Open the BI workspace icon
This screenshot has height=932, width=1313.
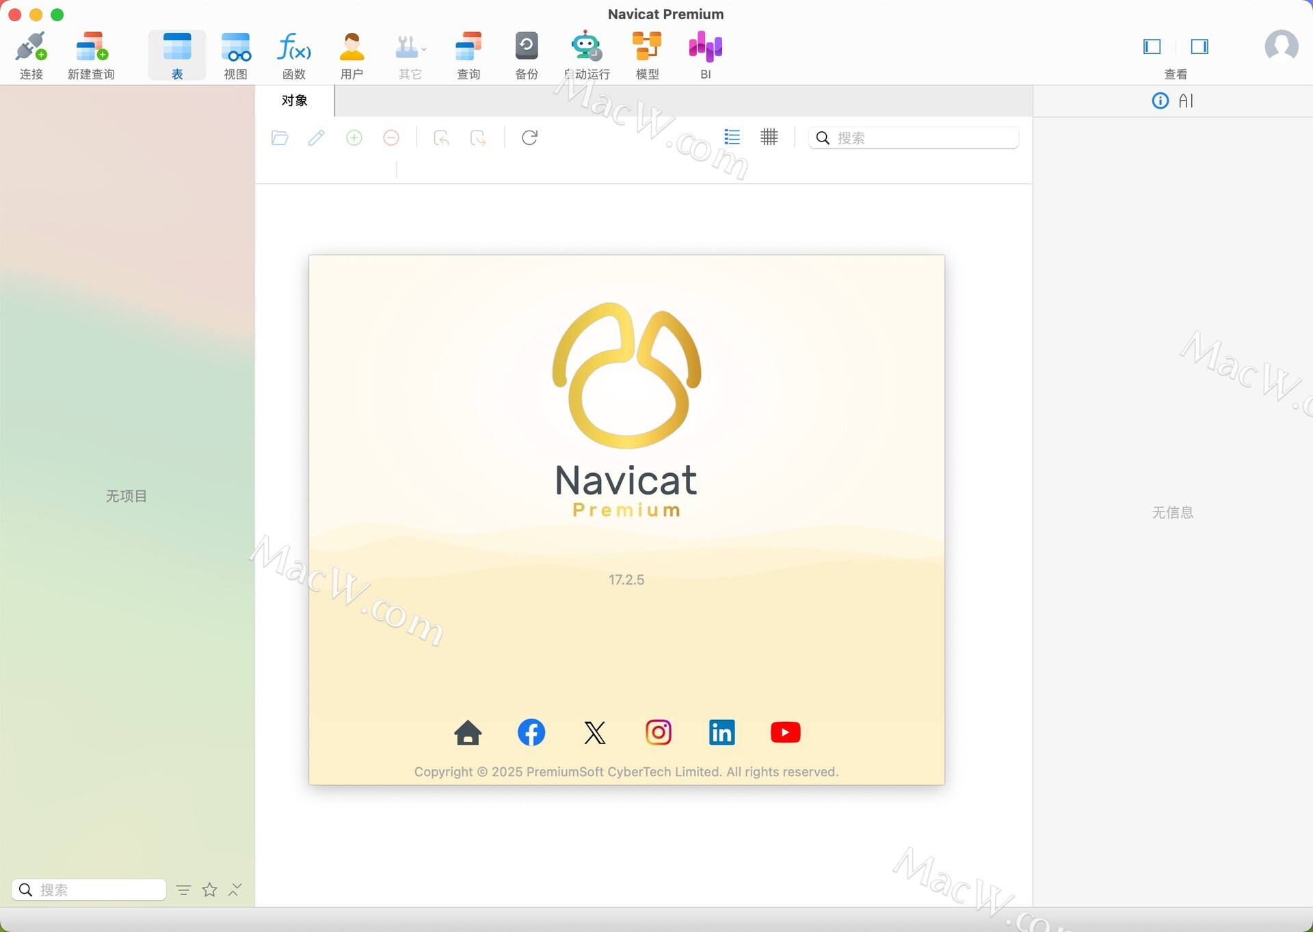click(x=706, y=55)
